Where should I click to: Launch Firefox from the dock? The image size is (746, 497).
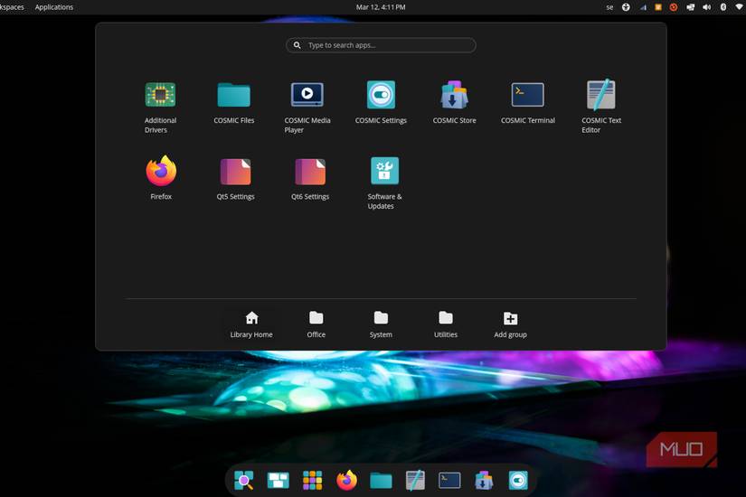click(x=346, y=481)
